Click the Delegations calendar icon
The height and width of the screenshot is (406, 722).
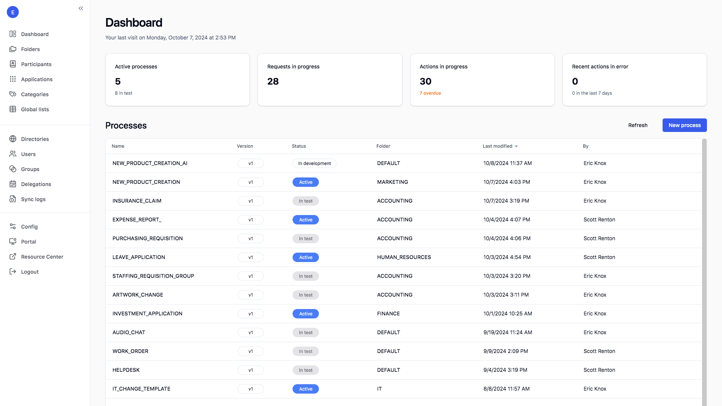(13, 184)
